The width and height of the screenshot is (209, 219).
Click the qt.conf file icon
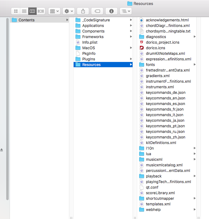point(142,187)
